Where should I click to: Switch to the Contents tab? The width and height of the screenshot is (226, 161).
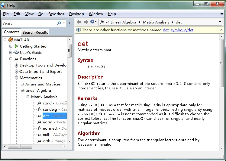click(11, 32)
